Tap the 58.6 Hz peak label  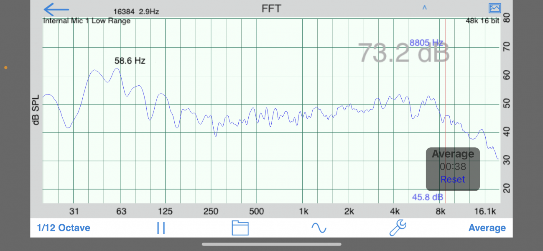130,61
